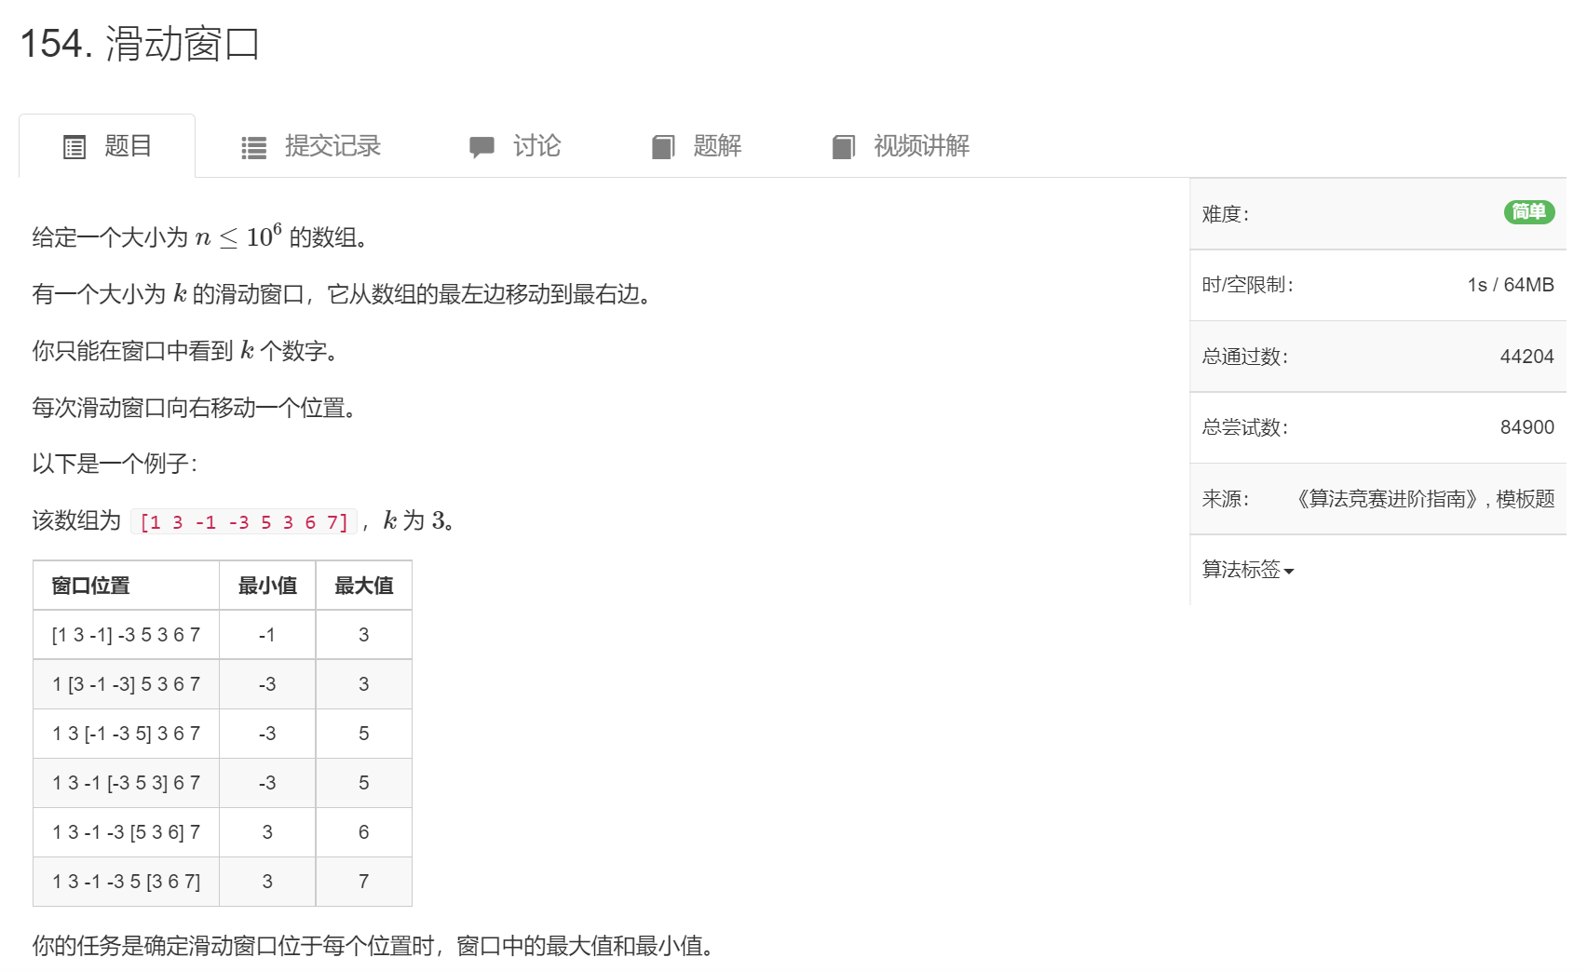1587x971 pixels.
Task: Click maximum 5 in the [-1 -3 5] row
Action: [364, 734]
